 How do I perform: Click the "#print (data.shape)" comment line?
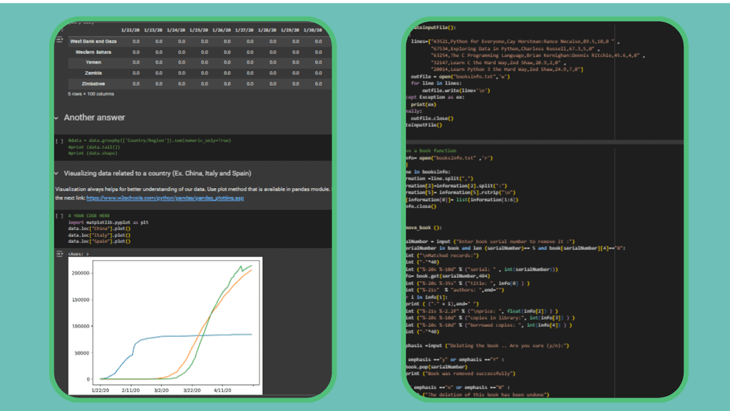coord(93,153)
